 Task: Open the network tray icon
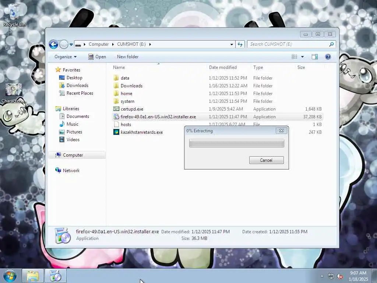point(331,276)
